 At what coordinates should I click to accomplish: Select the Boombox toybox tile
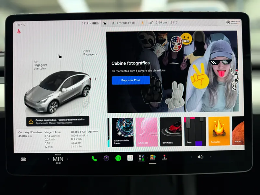[x=171, y=132]
